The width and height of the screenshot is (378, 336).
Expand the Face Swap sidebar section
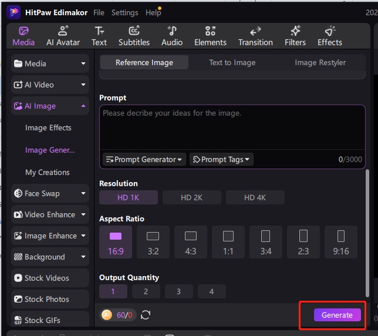tap(50, 193)
